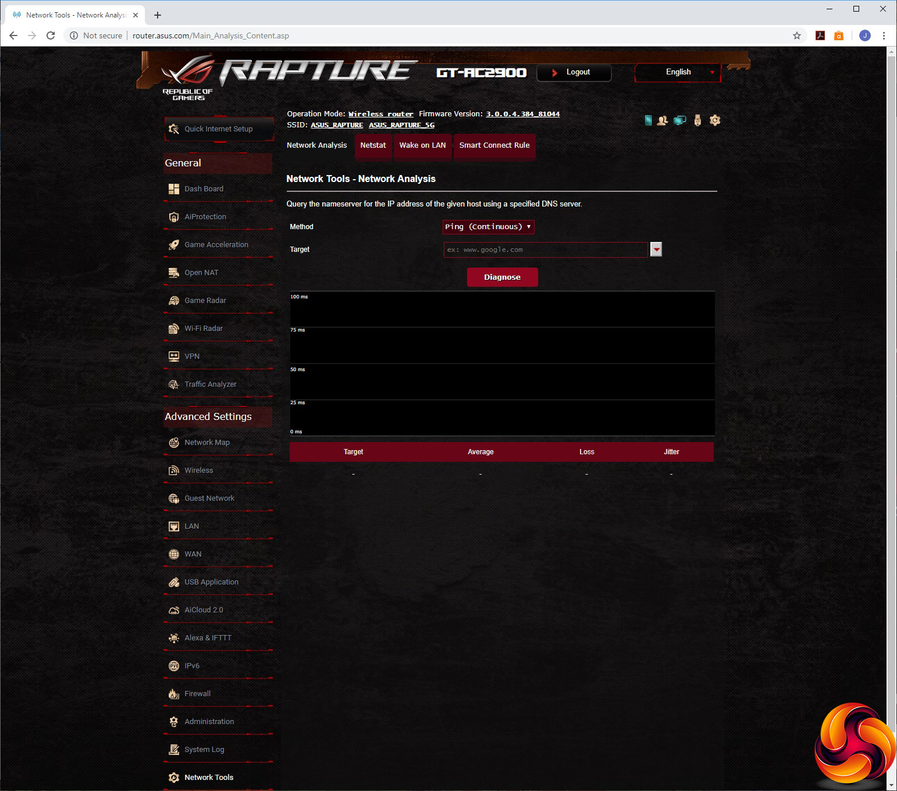Switch to the Network Analysis tab
897x791 pixels.
tap(317, 145)
